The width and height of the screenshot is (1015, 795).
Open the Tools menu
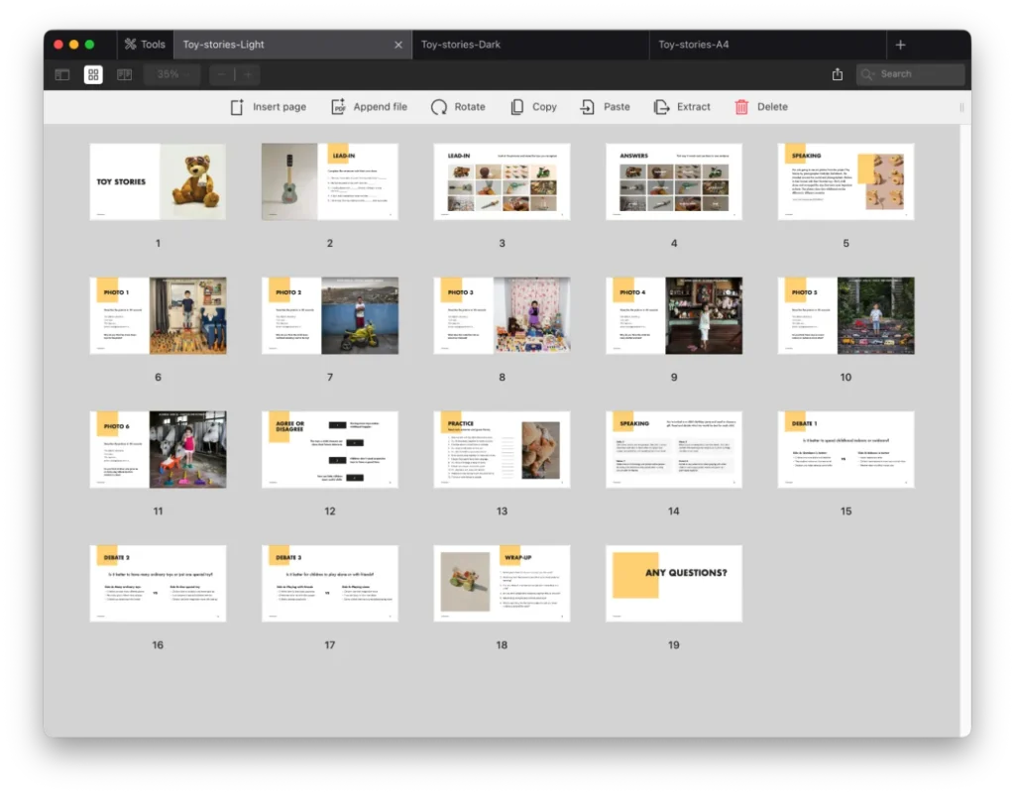145,45
